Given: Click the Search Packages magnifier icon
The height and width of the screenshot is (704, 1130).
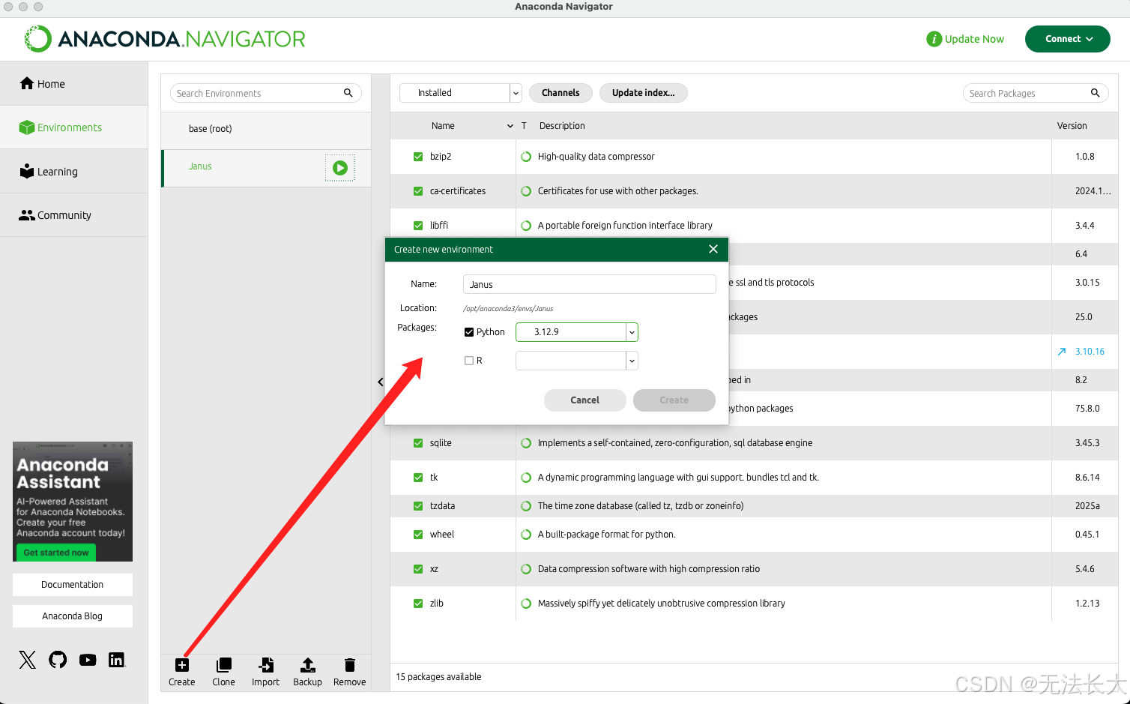Looking at the screenshot, I should coord(1095,93).
